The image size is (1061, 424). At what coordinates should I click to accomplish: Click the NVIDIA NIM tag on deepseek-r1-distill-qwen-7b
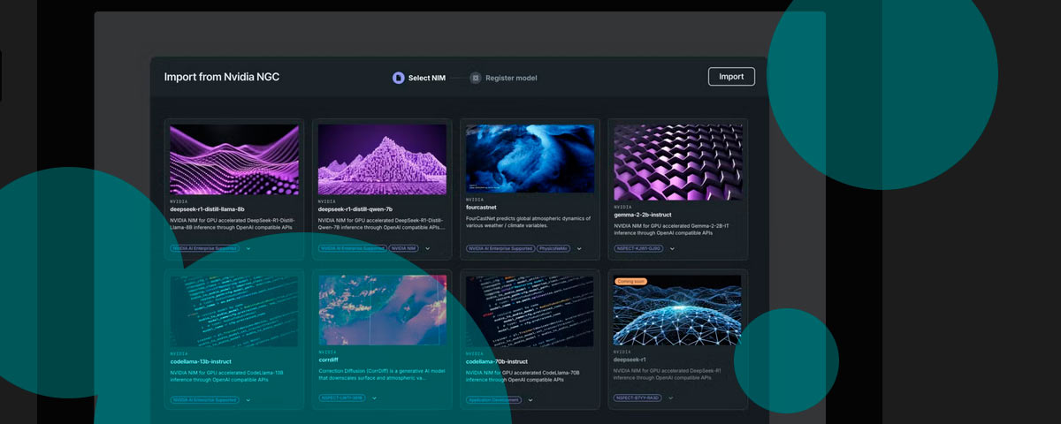pos(403,249)
